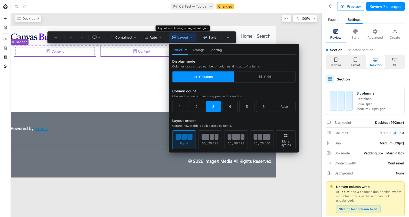Click Stretch last column to fill
409x217 pixels.
358,209
